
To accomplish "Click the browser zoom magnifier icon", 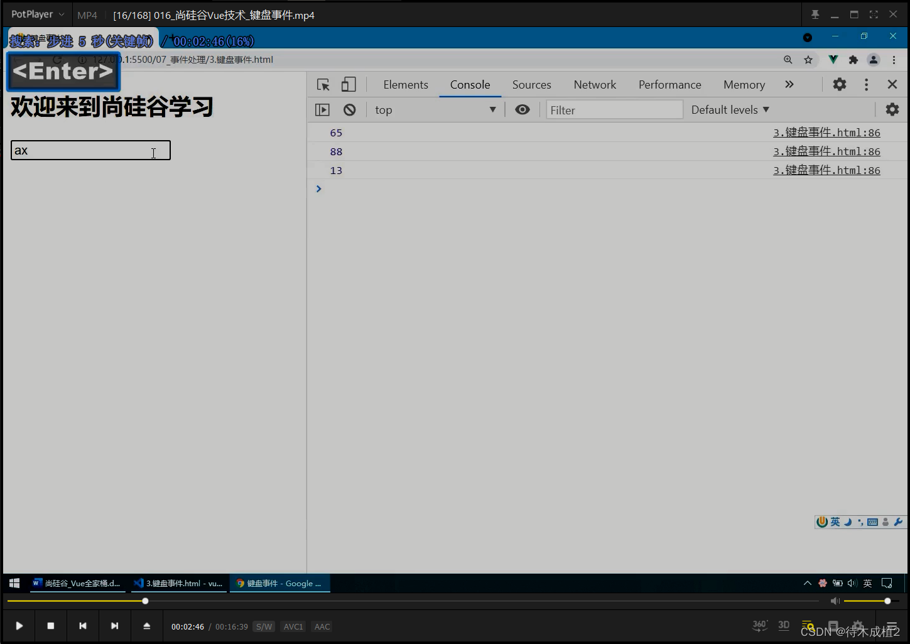I will 788,60.
